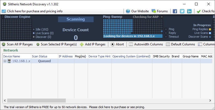Click the Ping Sweep progress bar

click(133, 36)
